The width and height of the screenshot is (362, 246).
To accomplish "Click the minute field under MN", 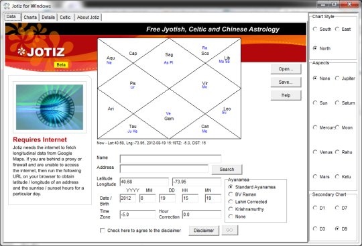I will point(213,198).
